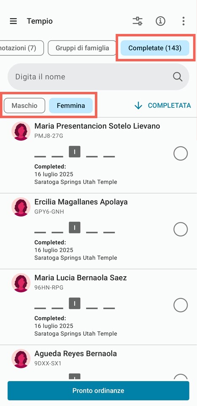
Task: Select the radio circle for Ercilia Magallanes
Action: point(181,229)
